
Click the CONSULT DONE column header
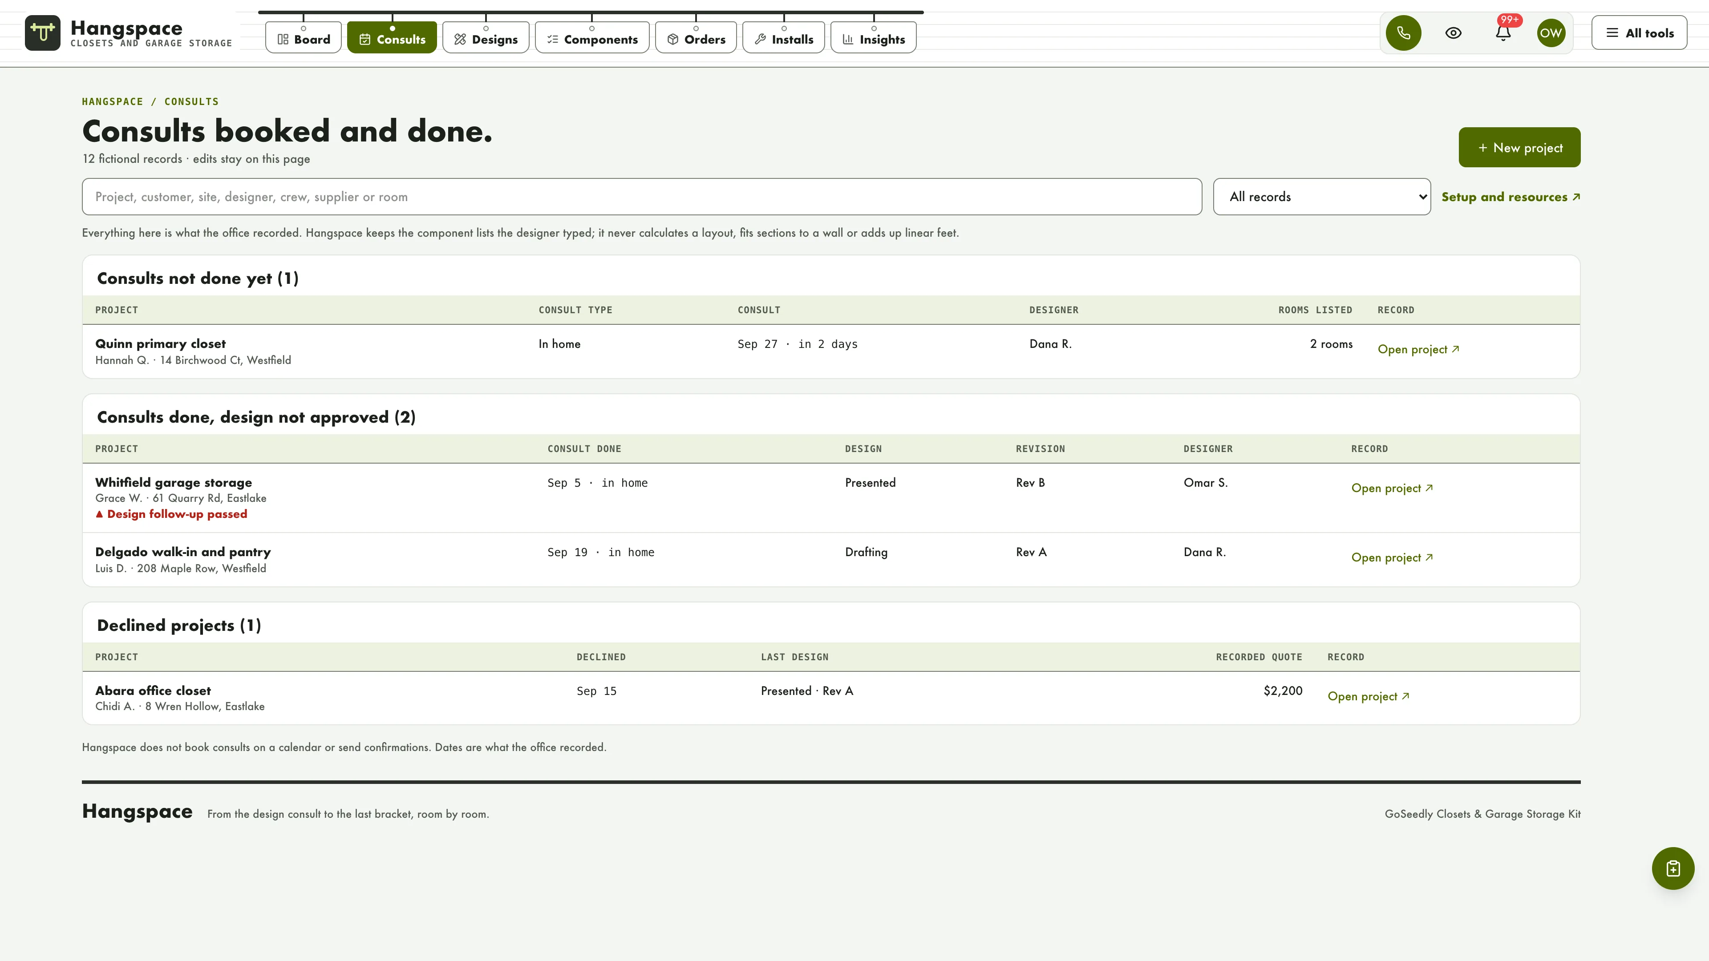[x=584, y=449]
